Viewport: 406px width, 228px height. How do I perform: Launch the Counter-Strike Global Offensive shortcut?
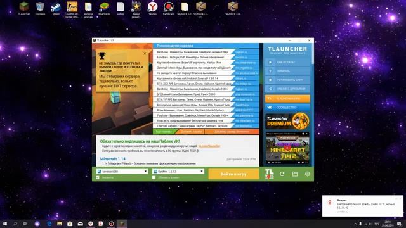click(72, 9)
